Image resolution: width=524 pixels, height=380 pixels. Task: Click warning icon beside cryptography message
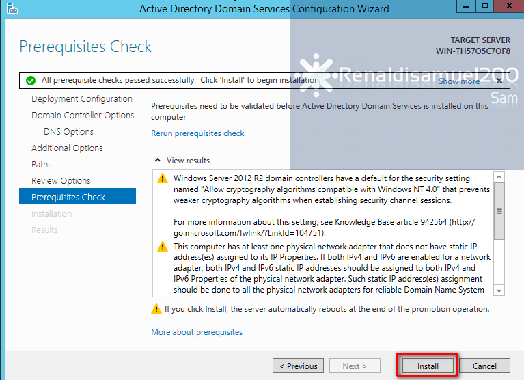point(163,178)
